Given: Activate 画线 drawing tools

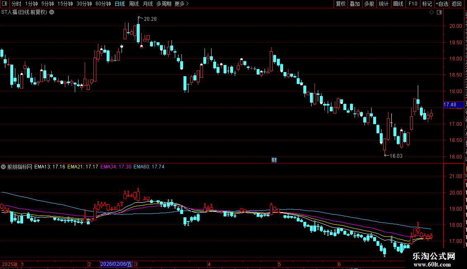Looking at the screenshot, I should (398, 4).
